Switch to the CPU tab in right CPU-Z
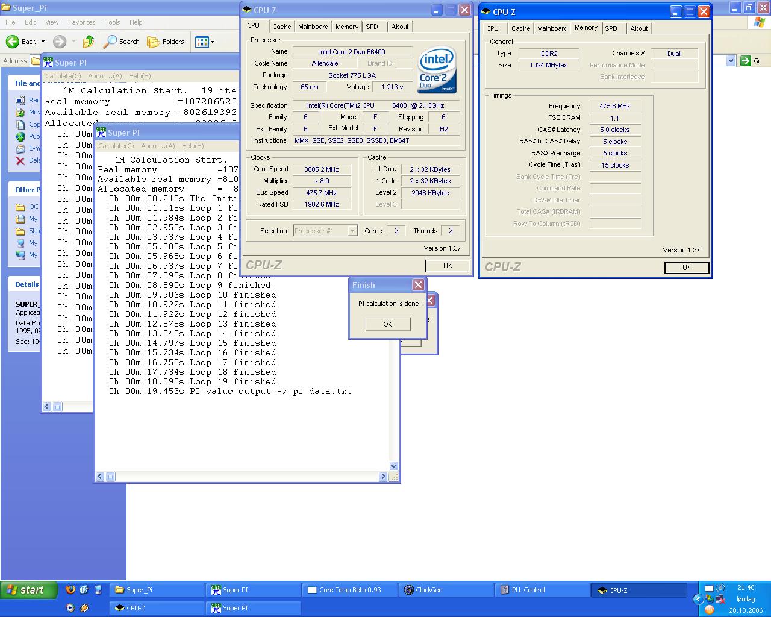This screenshot has width=771, height=617. coord(493,28)
